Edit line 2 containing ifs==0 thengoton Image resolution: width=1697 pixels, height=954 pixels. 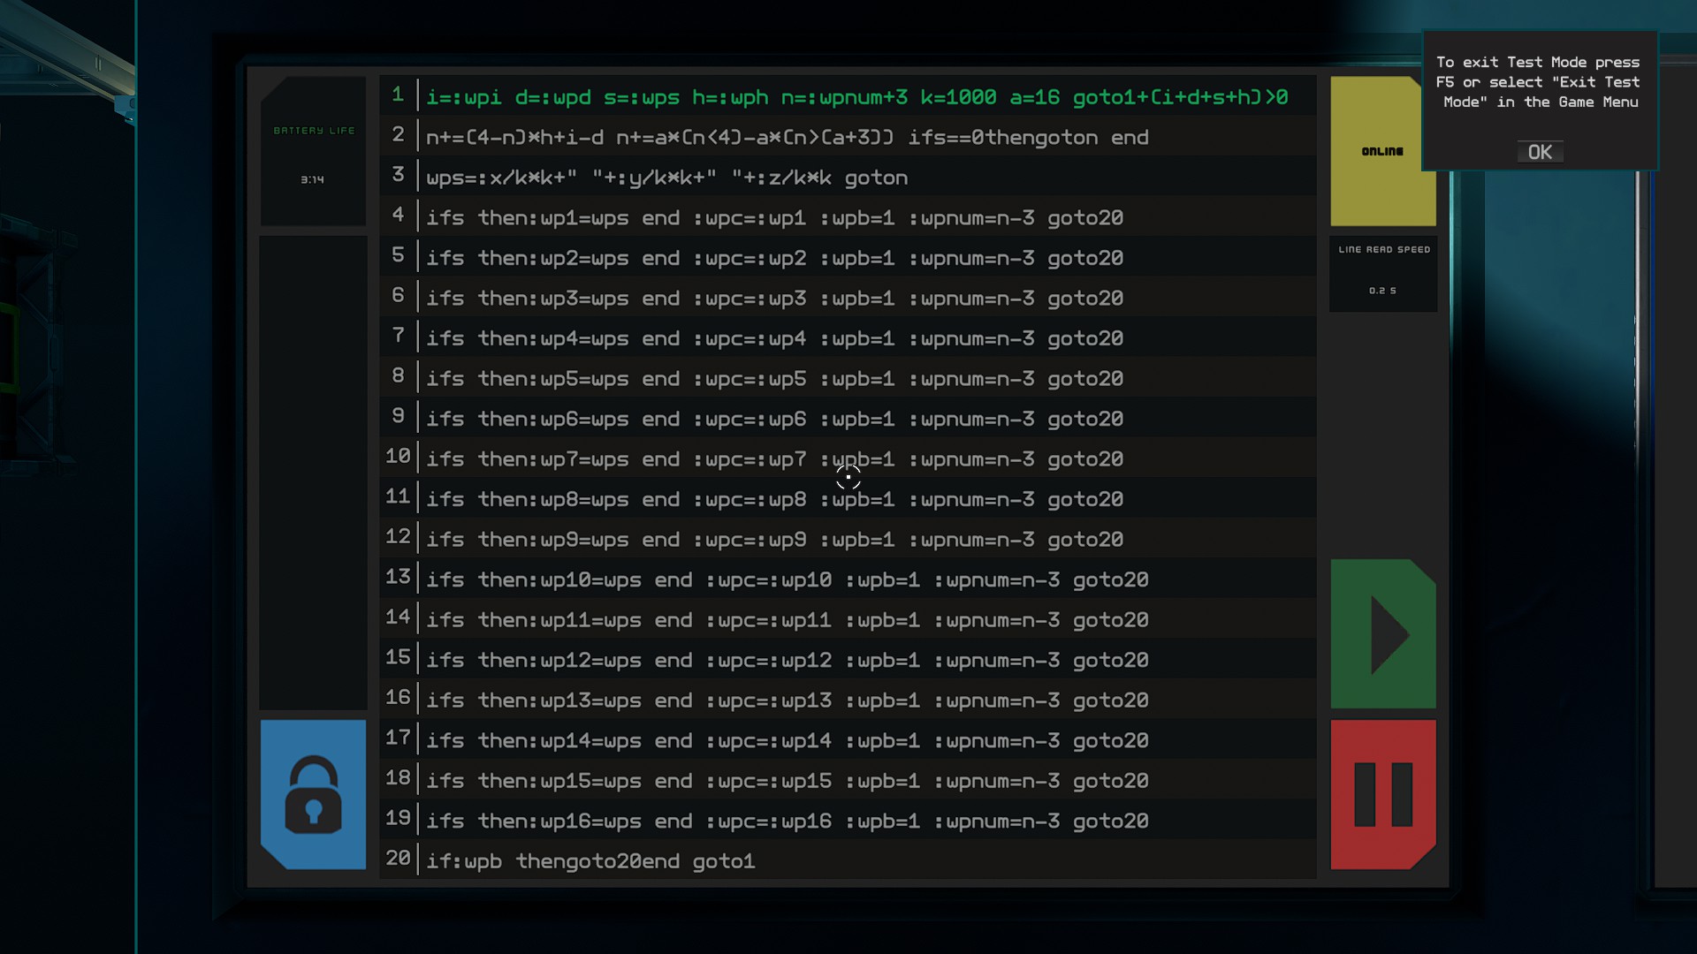click(787, 138)
